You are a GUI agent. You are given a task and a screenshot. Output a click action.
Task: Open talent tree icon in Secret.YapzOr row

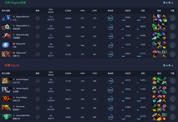pos(172,90)
